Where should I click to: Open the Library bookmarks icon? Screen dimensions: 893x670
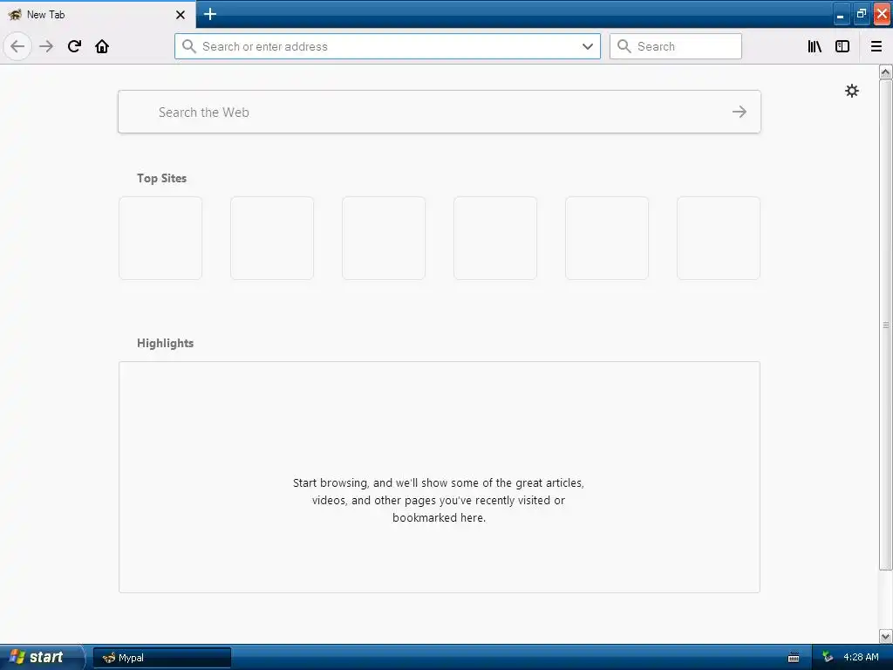pos(815,46)
